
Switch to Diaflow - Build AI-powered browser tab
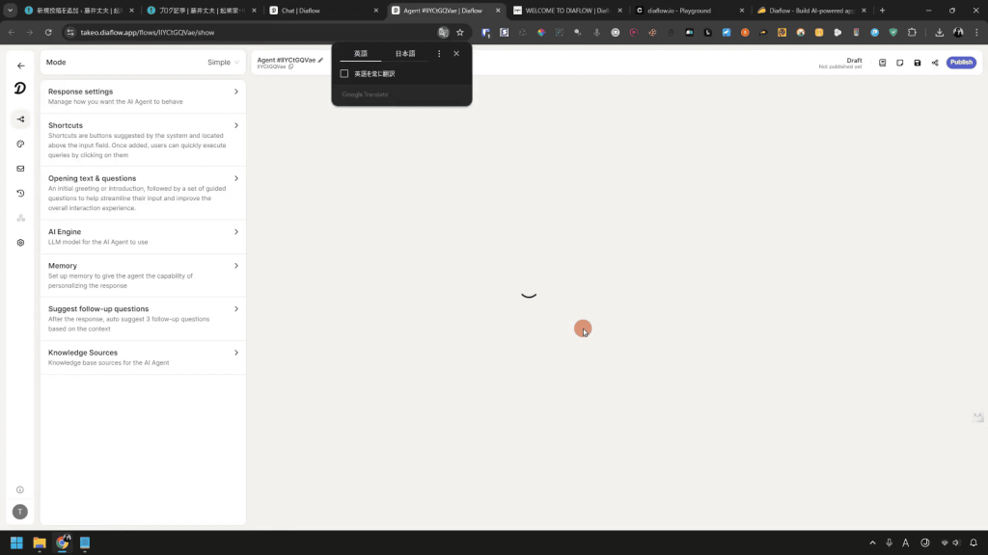click(812, 10)
